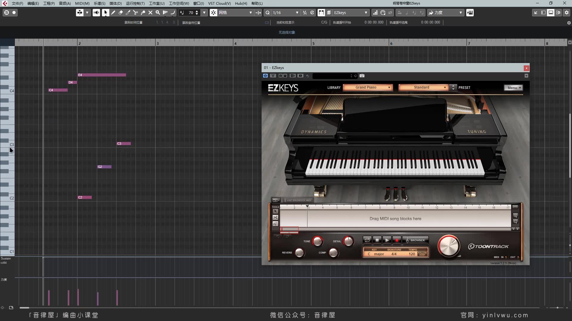572x321 pixels.
Task: Open EZkeys Standard preset dropdown
Action: (x=423, y=87)
